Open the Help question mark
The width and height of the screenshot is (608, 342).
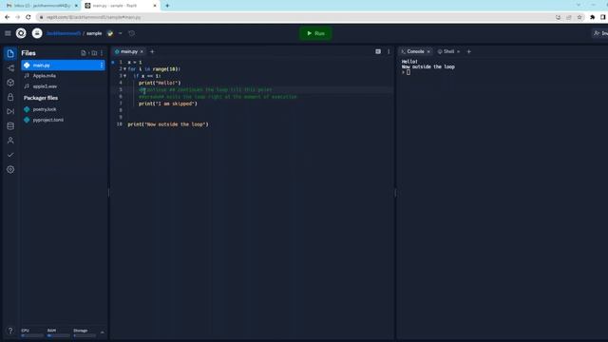(10, 331)
